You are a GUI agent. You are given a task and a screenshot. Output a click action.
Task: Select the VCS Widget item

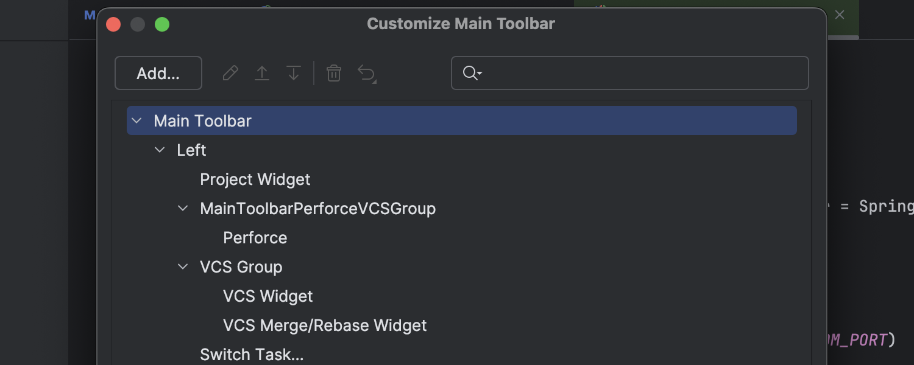[267, 296]
